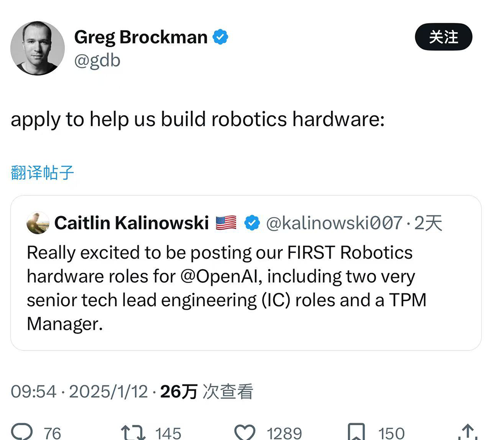Like the post with the heart icon
The height and width of the screenshot is (440, 492).
point(245,432)
